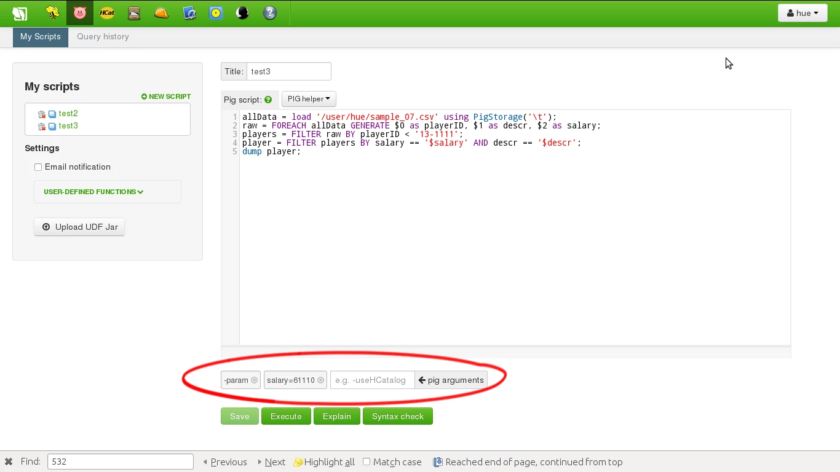840x472 pixels.
Task: Click the Save button
Action: pos(240,416)
